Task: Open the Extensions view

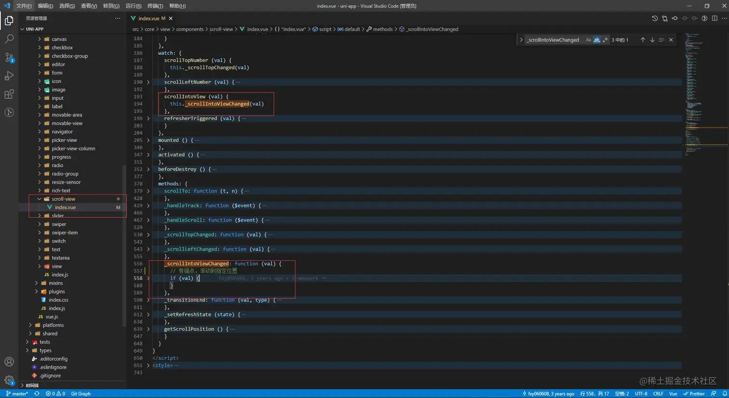Action: 9,94
